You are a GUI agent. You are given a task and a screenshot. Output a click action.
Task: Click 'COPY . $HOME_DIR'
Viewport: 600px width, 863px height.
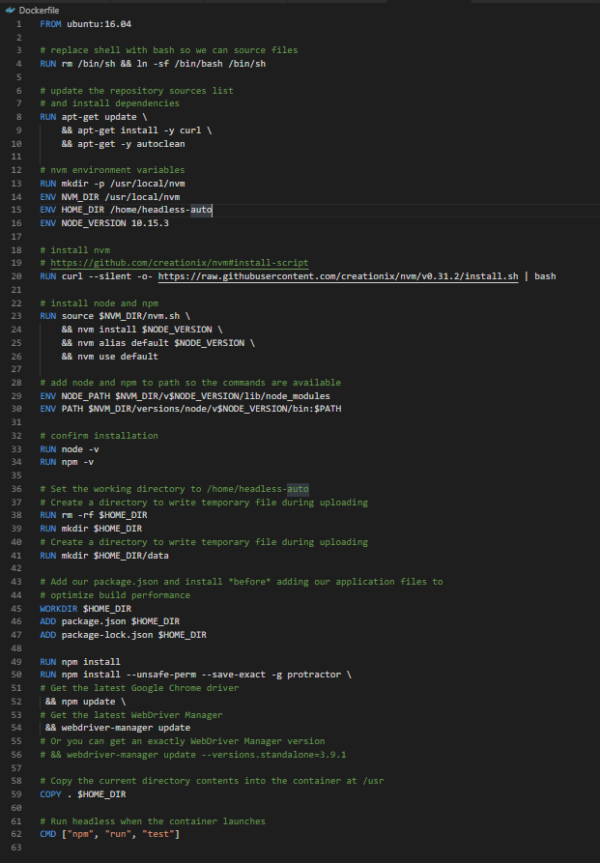(x=83, y=794)
